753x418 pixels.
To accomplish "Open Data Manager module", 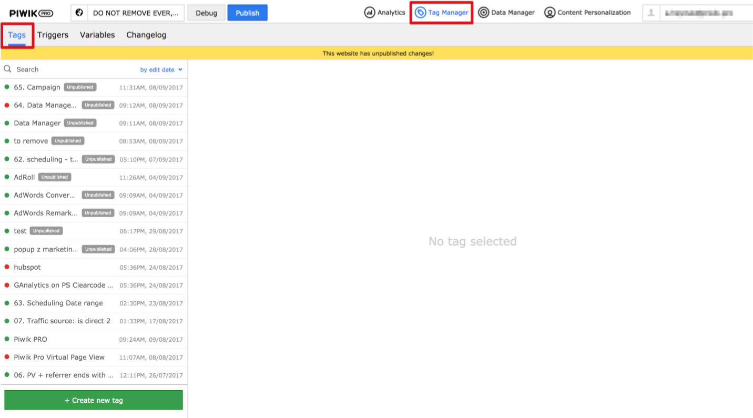I will [506, 13].
